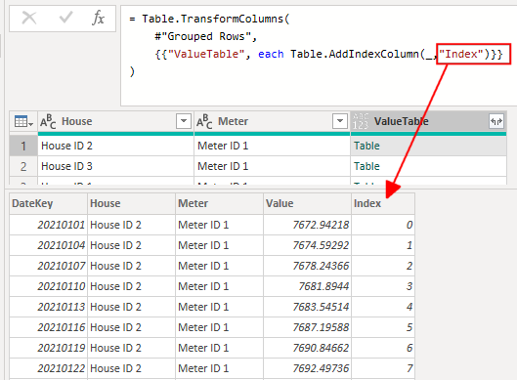This screenshot has height=380, width=517.
Task: Click Index cell 7 in the preview
Action: [x=383, y=368]
